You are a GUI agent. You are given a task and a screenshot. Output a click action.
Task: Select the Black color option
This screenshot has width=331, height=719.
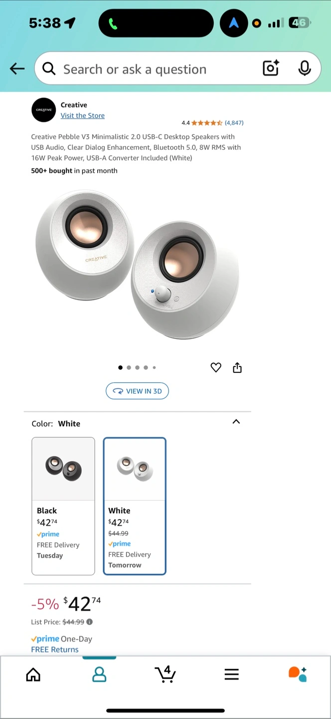coord(63,506)
